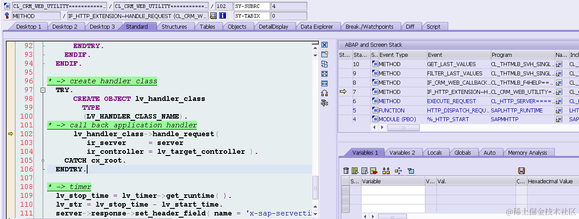This screenshot has height=219, width=579.
Task: Close the tool using the X icon
Action: [x=325, y=45]
